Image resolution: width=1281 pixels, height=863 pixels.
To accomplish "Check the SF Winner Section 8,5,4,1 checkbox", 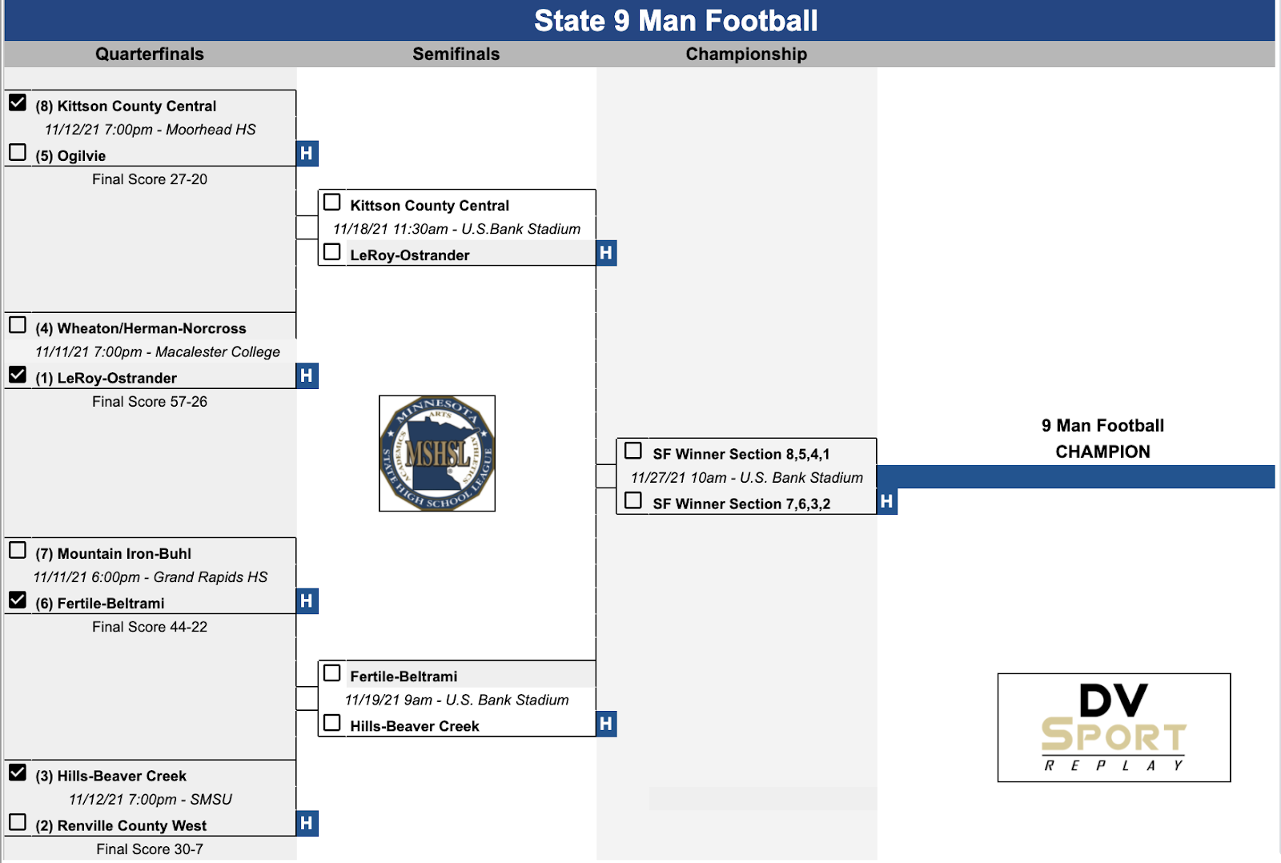I will tap(633, 451).
